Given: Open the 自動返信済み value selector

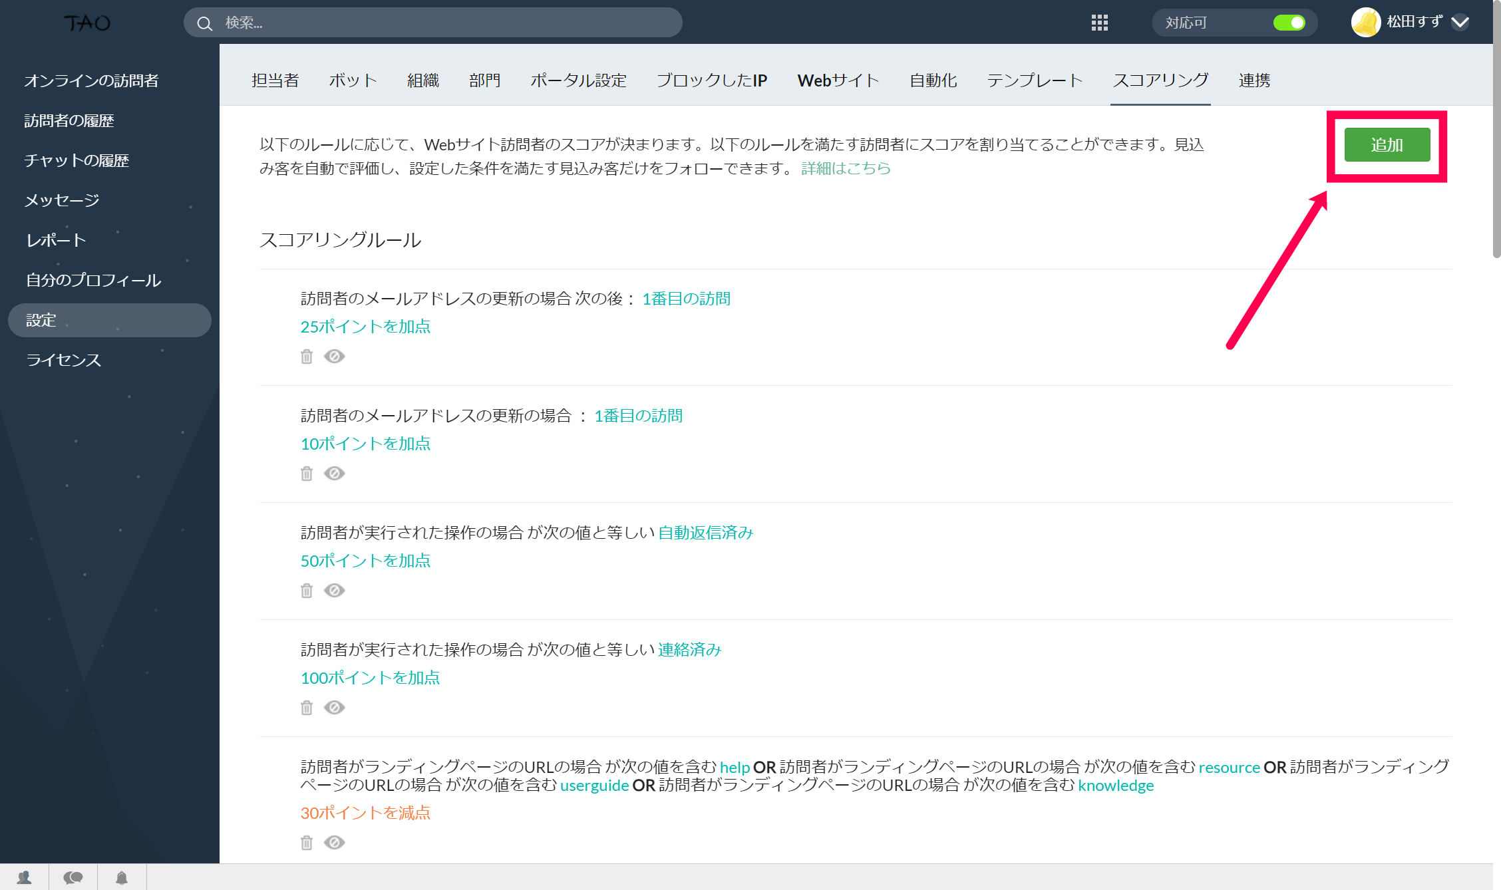Looking at the screenshot, I should pos(705,533).
